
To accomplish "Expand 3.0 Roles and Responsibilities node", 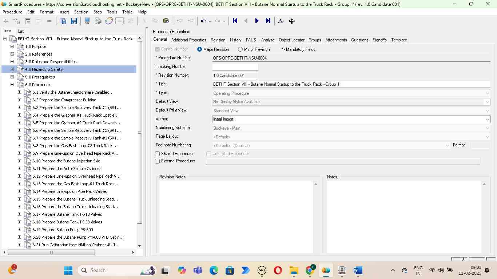I will [x=12, y=62].
